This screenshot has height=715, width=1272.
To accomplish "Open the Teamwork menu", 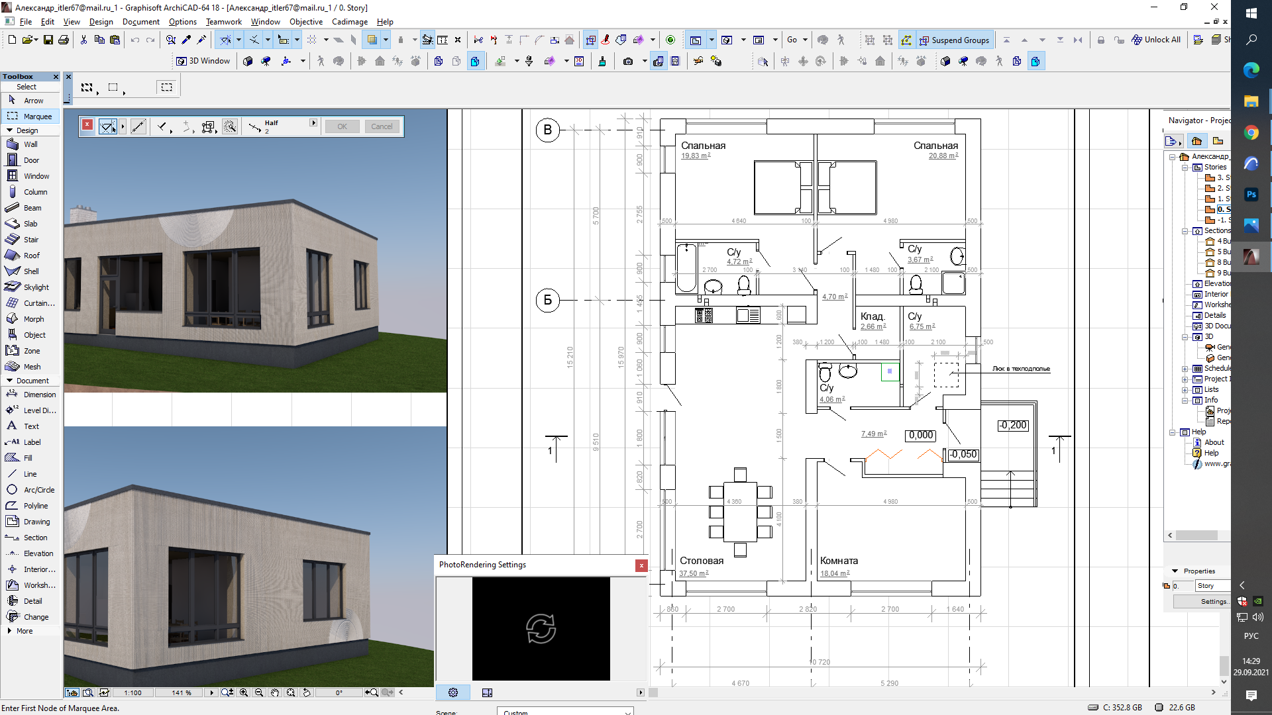I will (224, 22).
